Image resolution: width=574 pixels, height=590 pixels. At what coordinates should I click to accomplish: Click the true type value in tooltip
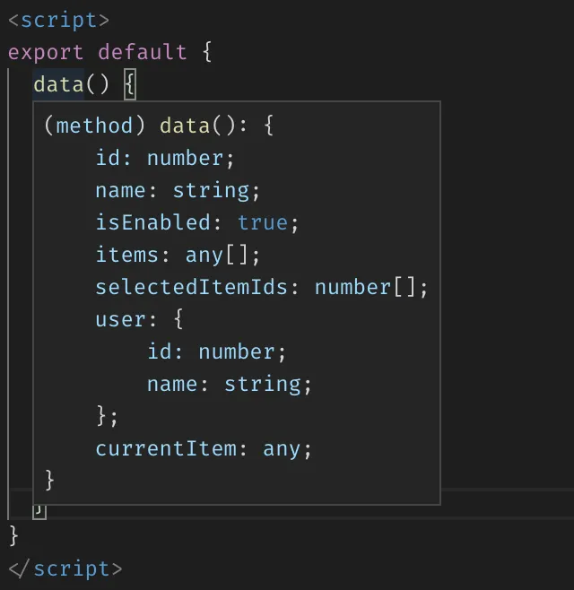tap(262, 222)
